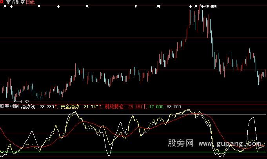This screenshot has width=267, height=159.
Task: Click the up arrow after 31.747
Action: 100,106
